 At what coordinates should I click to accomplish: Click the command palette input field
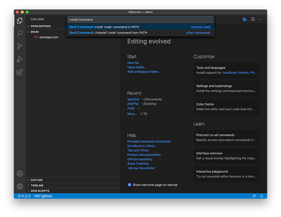coord(140,19)
